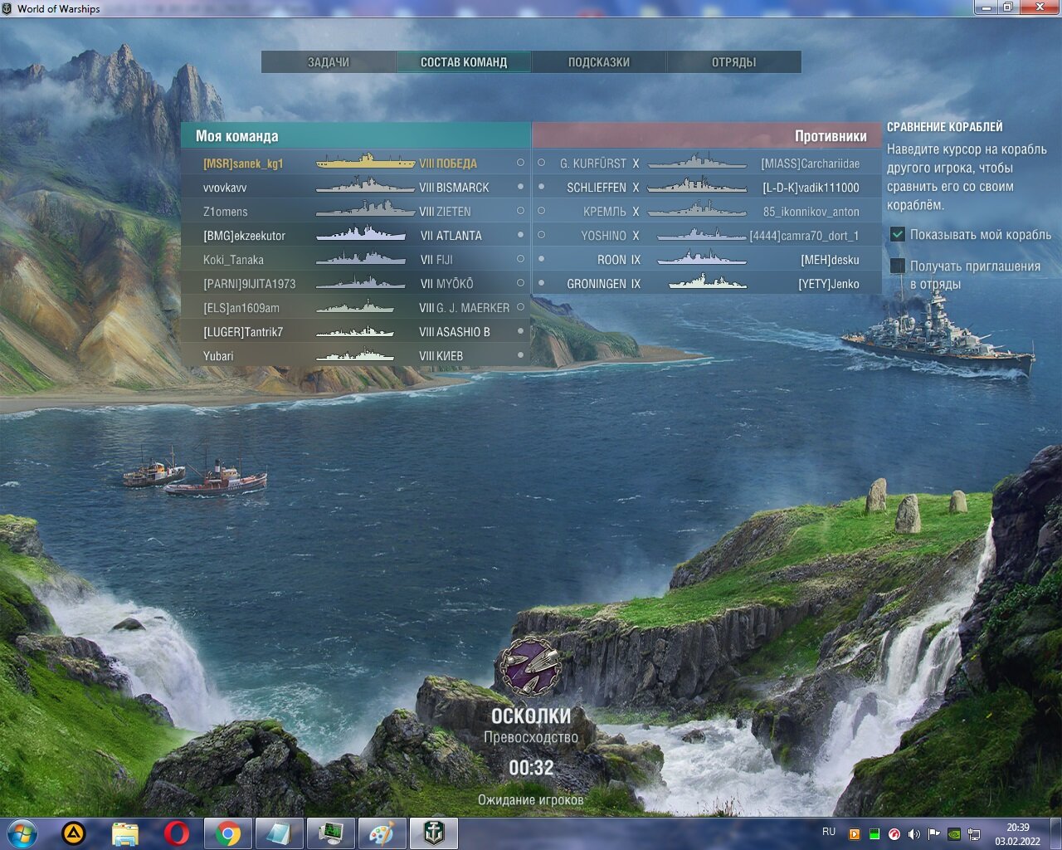Switch to the ЗАДАЧИ tab
The width and height of the screenshot is (1062, 850).
pos(329,62)
